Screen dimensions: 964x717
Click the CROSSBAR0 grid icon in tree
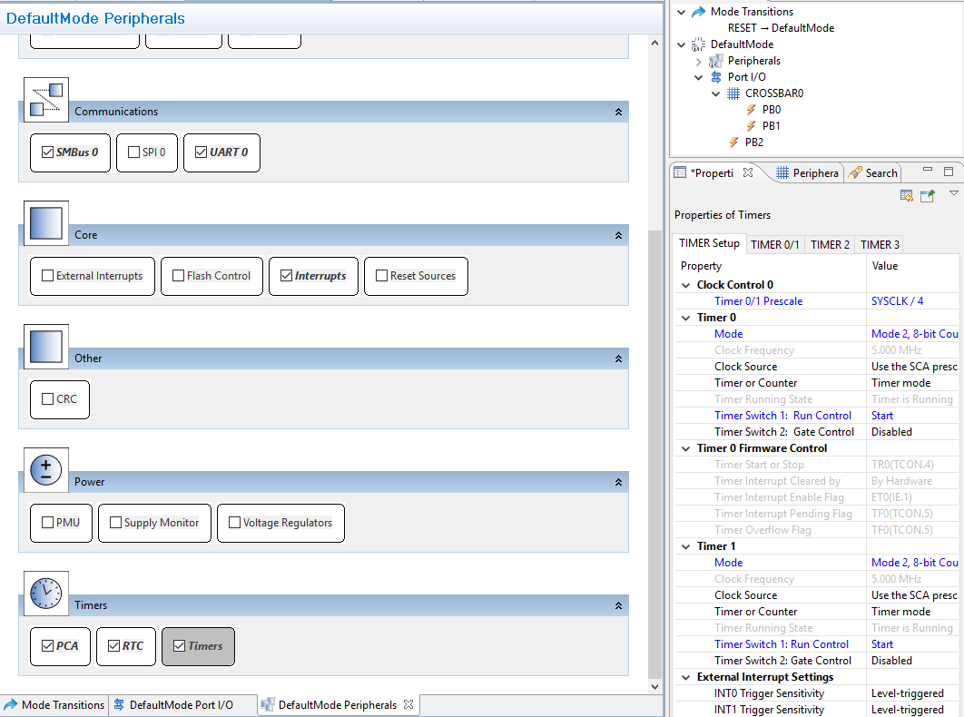point(733,93)
